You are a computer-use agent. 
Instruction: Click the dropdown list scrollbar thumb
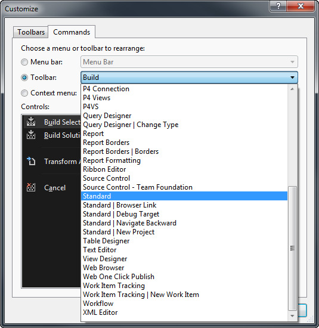click(292, 248)
